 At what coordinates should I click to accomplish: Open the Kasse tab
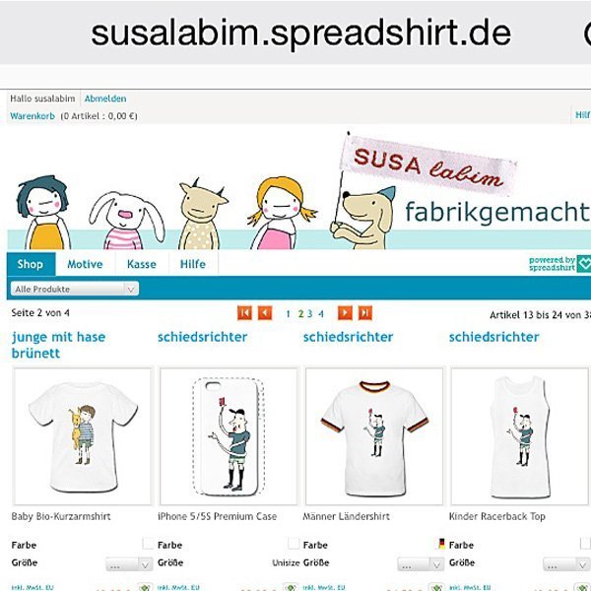click(x=142, y=264)
